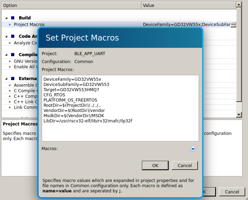The width and height of the screenshot is (248, 200).
Task: Collapse the Compile category triangle
Action: 6,55
